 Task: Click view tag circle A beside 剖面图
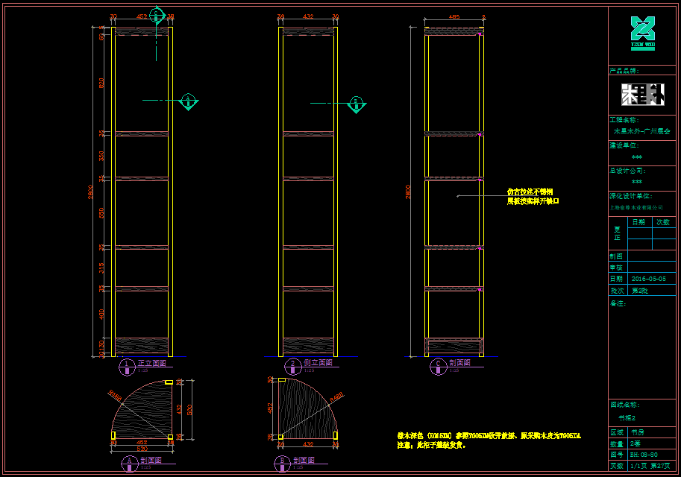pos(130,464)
